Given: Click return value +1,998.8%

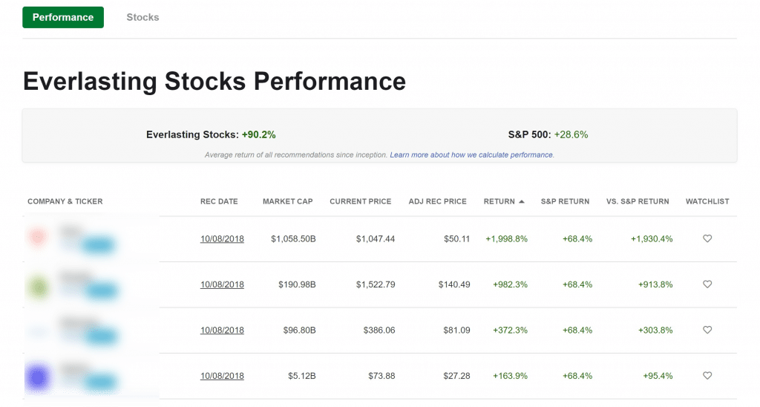Looking at the screenshot, I should point(506,238).
